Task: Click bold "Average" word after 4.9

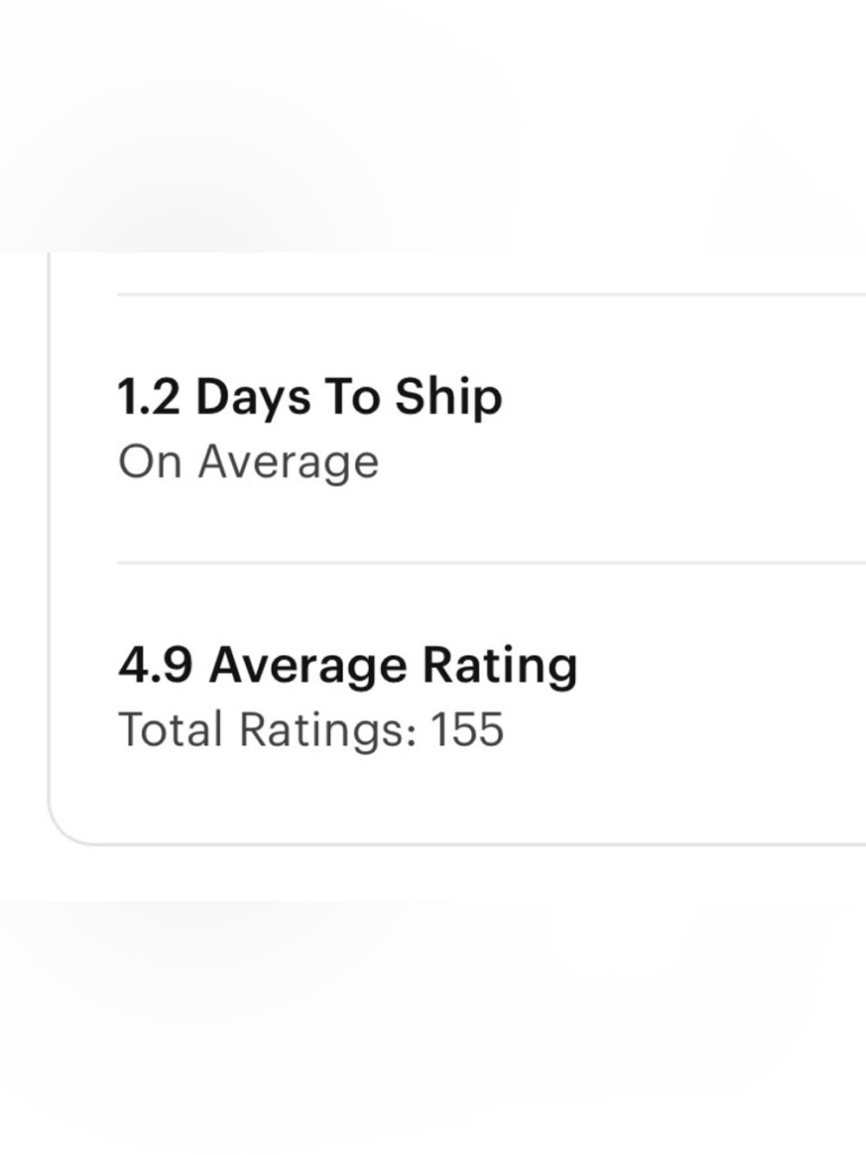Action: (x=307, y=667)
